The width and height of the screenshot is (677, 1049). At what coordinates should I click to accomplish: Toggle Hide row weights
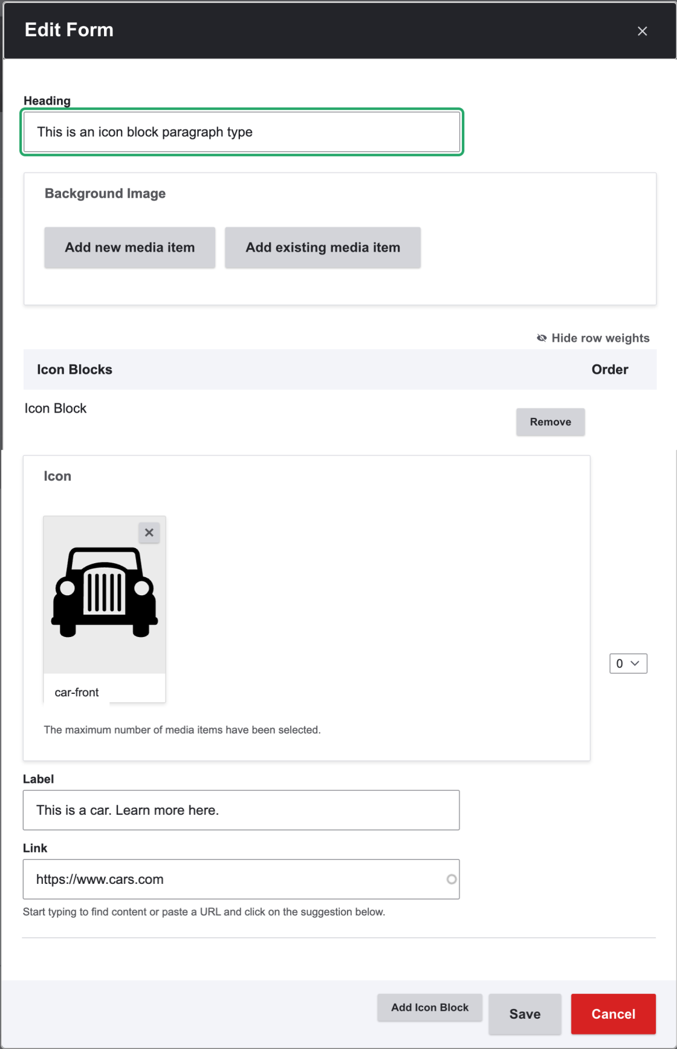[600, 338]
